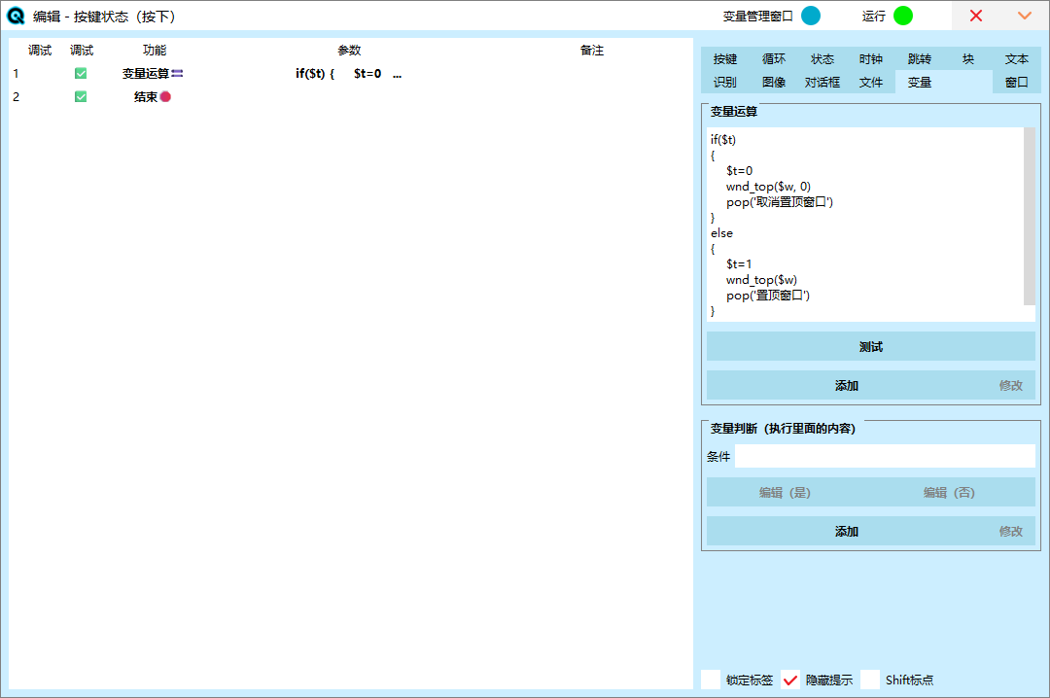
Task: Click 添加 under the 变量判断 section
Action: tap(846, 532)
